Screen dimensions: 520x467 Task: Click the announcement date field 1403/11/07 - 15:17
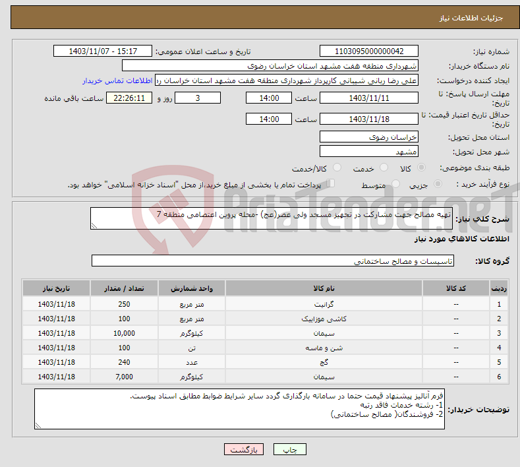[103, 51]
